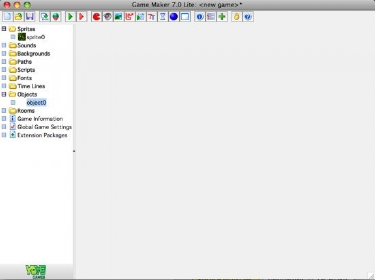Click the sidebar splitter collapse handle
The width and height of the screenshot is (375, 280).
(x=74, y=151)
